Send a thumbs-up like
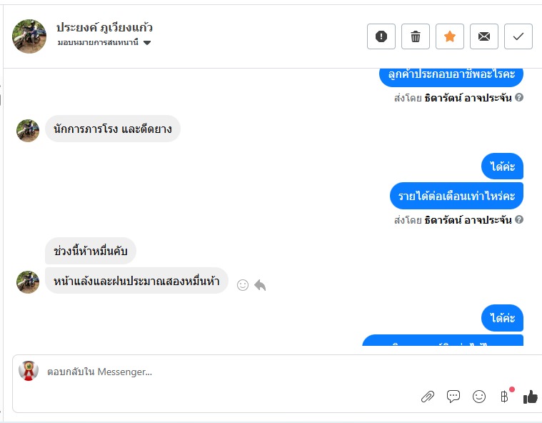Viewport: 542px width, 423px height. click(530, 397)
